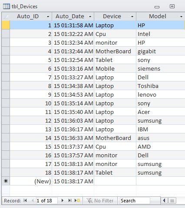Viewport: 185px width, 208px height.
Task: Minimize the tbl_Devices window
Action: tap(157, 7)
